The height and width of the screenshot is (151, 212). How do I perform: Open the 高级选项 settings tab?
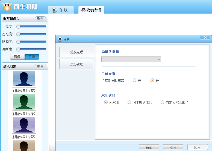(77, 64)
